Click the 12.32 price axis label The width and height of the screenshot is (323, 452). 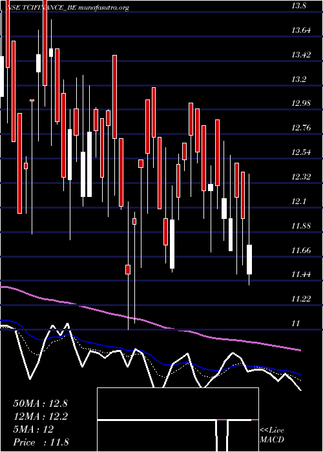(x=301, y=177)
